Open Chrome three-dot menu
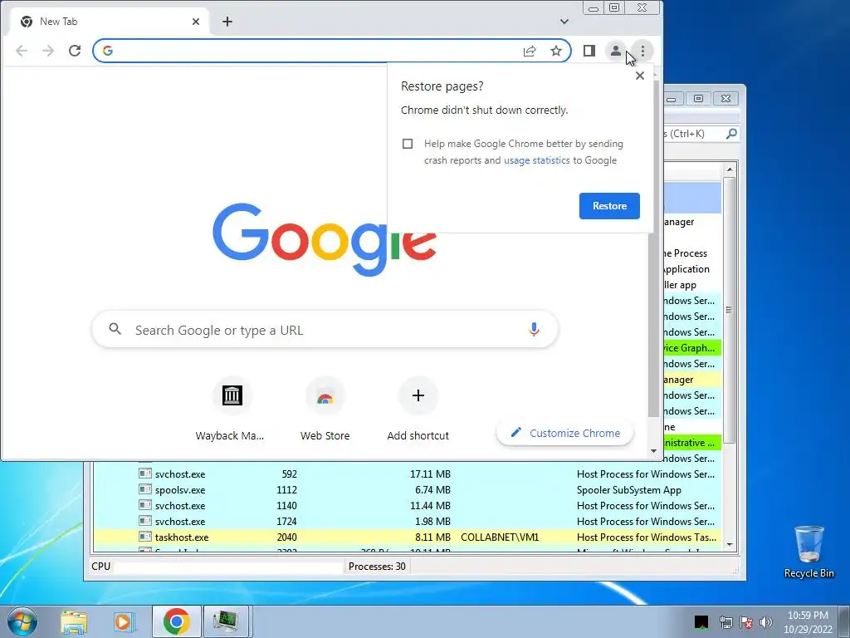Screen dimensions: 850x638 click(642, 51)
